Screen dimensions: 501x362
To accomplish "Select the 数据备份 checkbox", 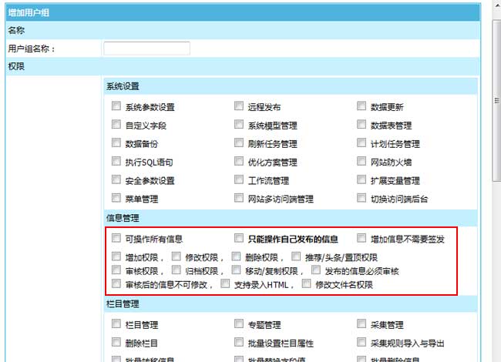I will pyautogui.click(x=116, y=143).
